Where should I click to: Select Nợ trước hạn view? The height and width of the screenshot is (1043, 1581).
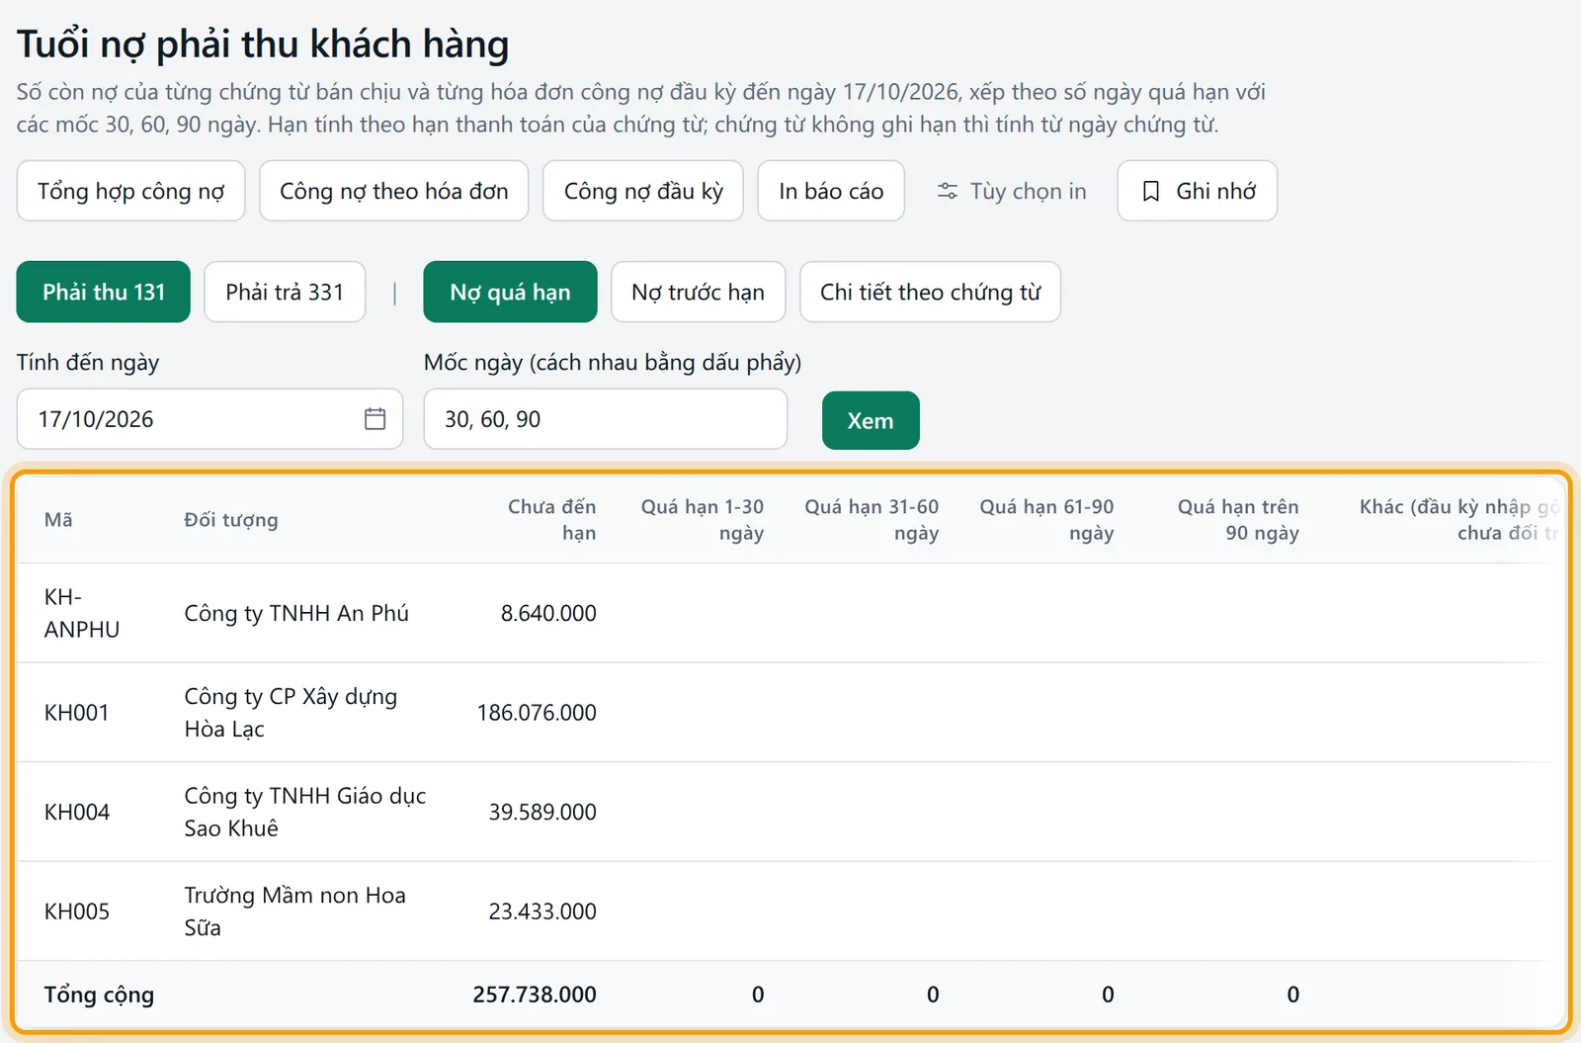click(698, 292)
